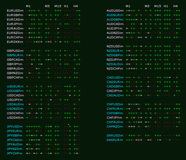Select GBPNZDm row label
Screen dimensions: 186x160
[x=15, y=73]
